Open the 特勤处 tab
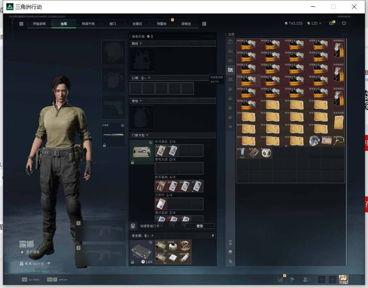The width and height of the screenshot is (368, 288). pyautogui.click(x=162, y=24)
